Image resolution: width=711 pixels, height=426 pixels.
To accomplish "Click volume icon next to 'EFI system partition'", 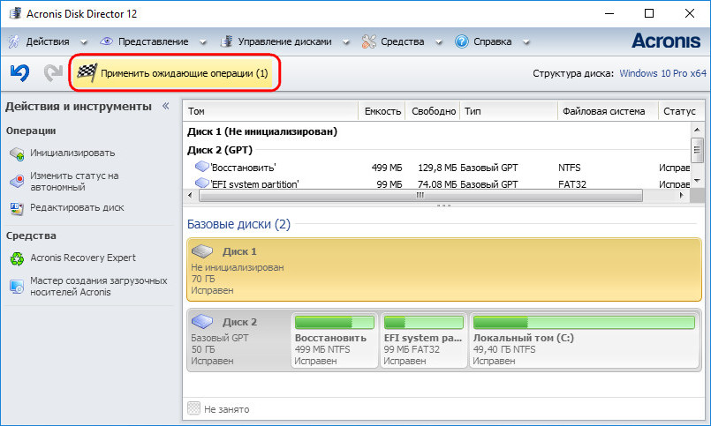I will [x=201, y=183].
